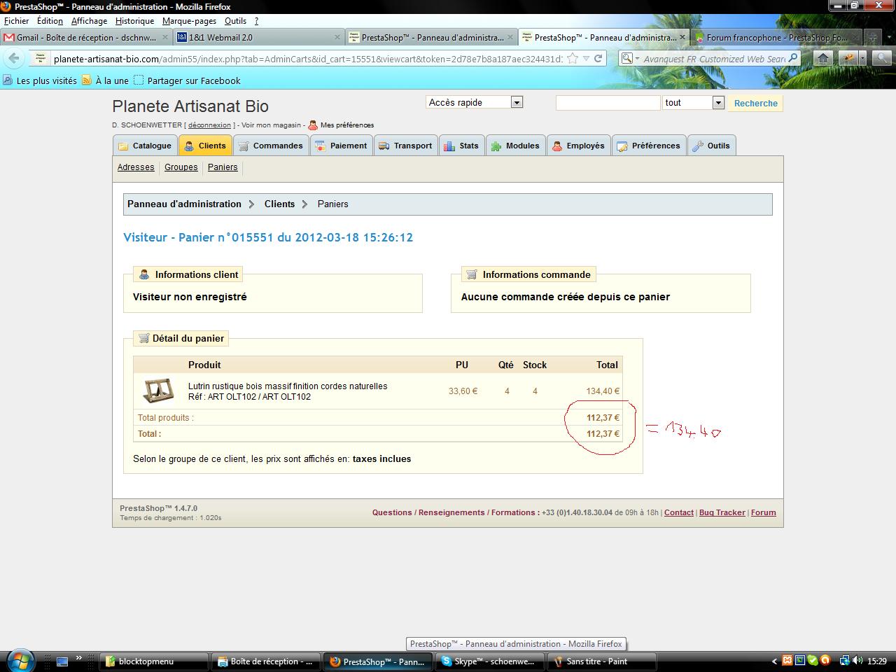Click the Partager sur Facebook bookmarklet
The height and width of the screenshot is (672, 896).
pyautogui.click(x=187, y=80)
